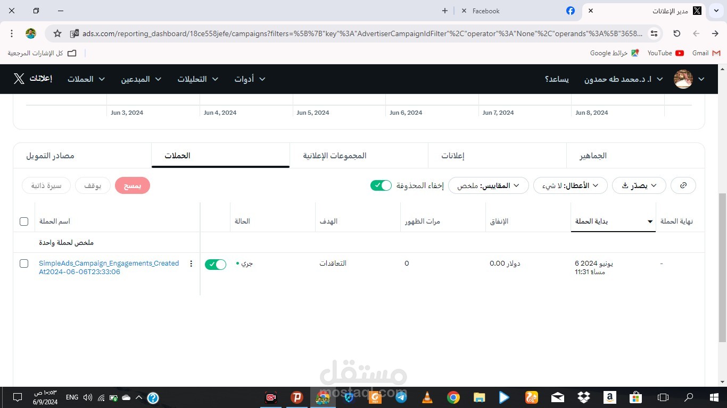Check the select-all campaigns header checkbox

24,222
